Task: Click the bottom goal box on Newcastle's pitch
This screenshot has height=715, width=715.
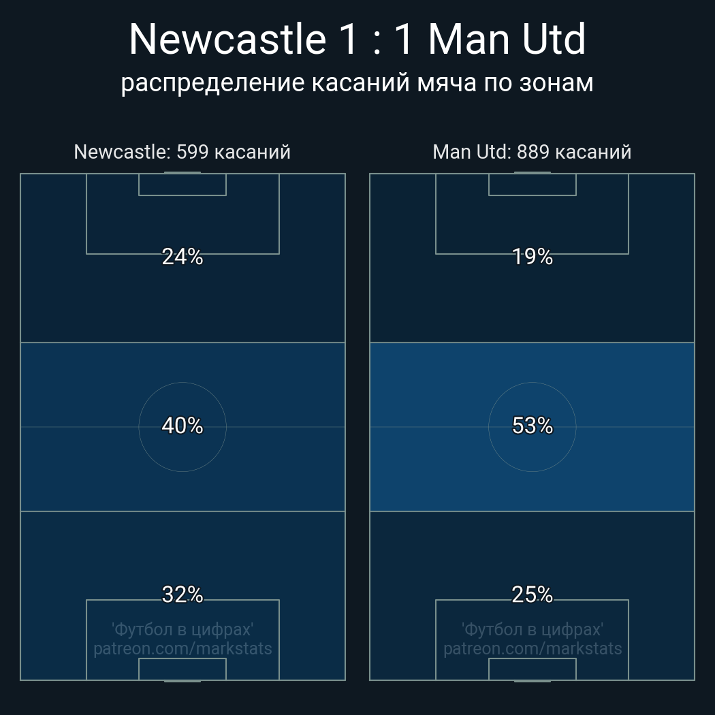Action: coord(182,669)
